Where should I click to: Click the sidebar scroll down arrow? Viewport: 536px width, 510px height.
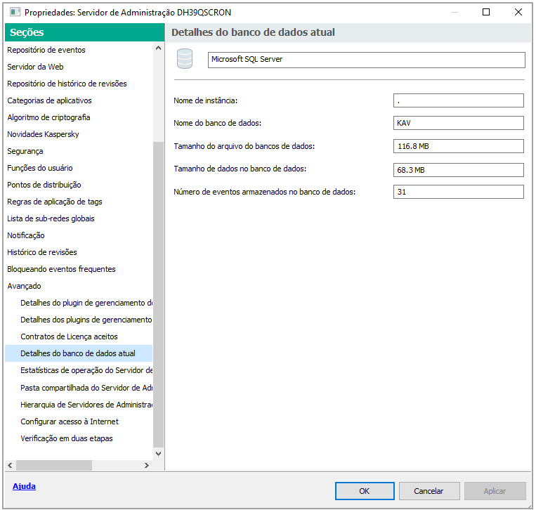point(158,454)
